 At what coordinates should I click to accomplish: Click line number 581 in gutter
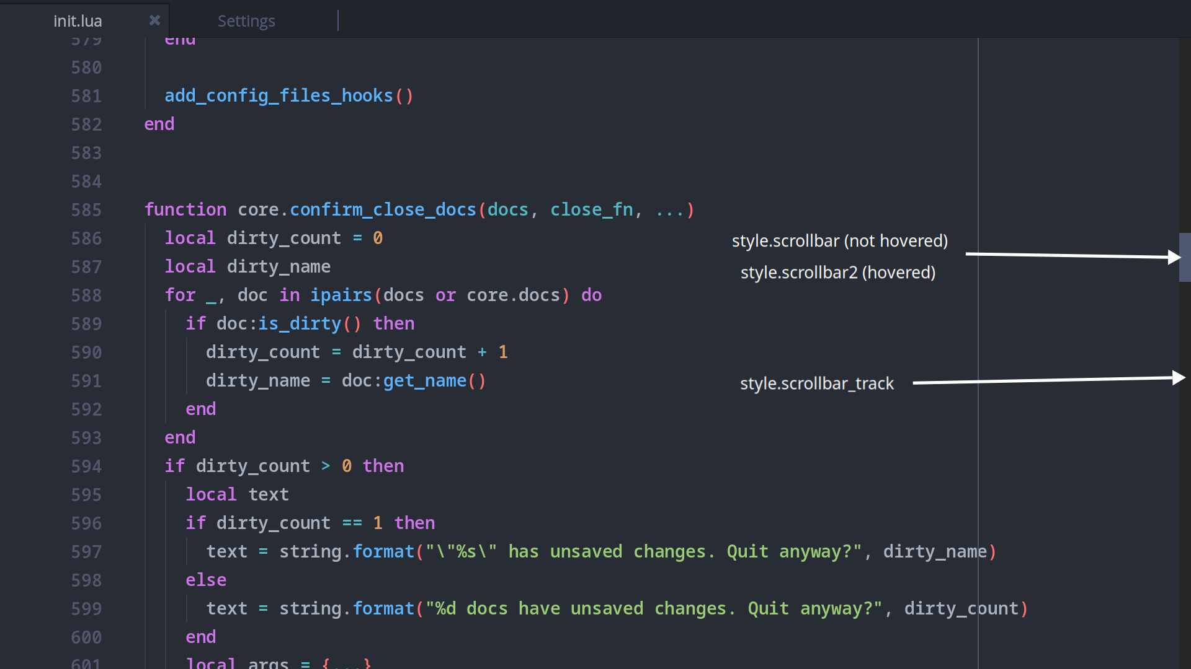[86, 96]
